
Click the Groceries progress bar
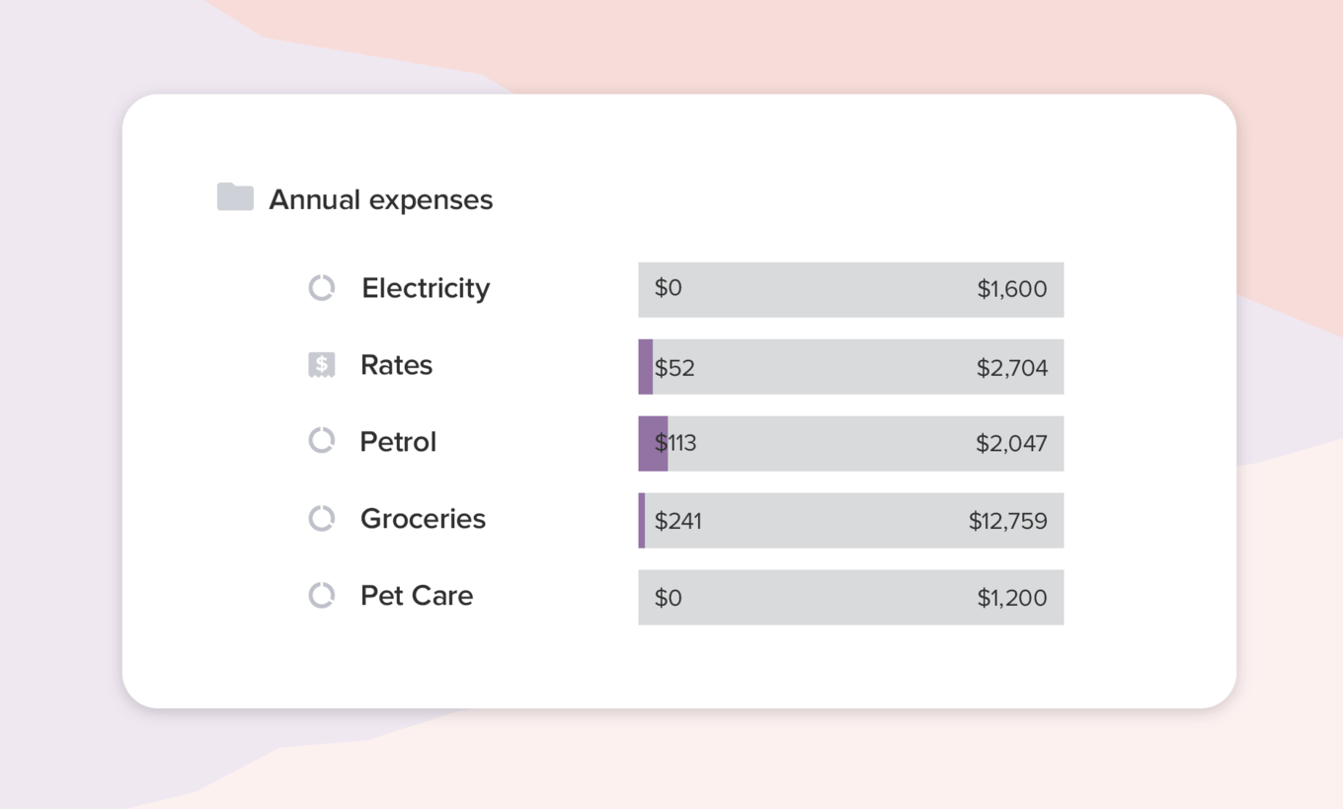tap(850, 520)
